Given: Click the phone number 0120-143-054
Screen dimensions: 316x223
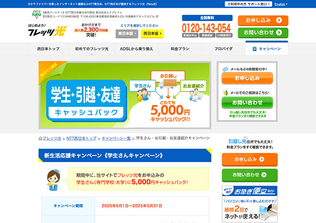Looking at the screenshot, I should coord(206,28).
